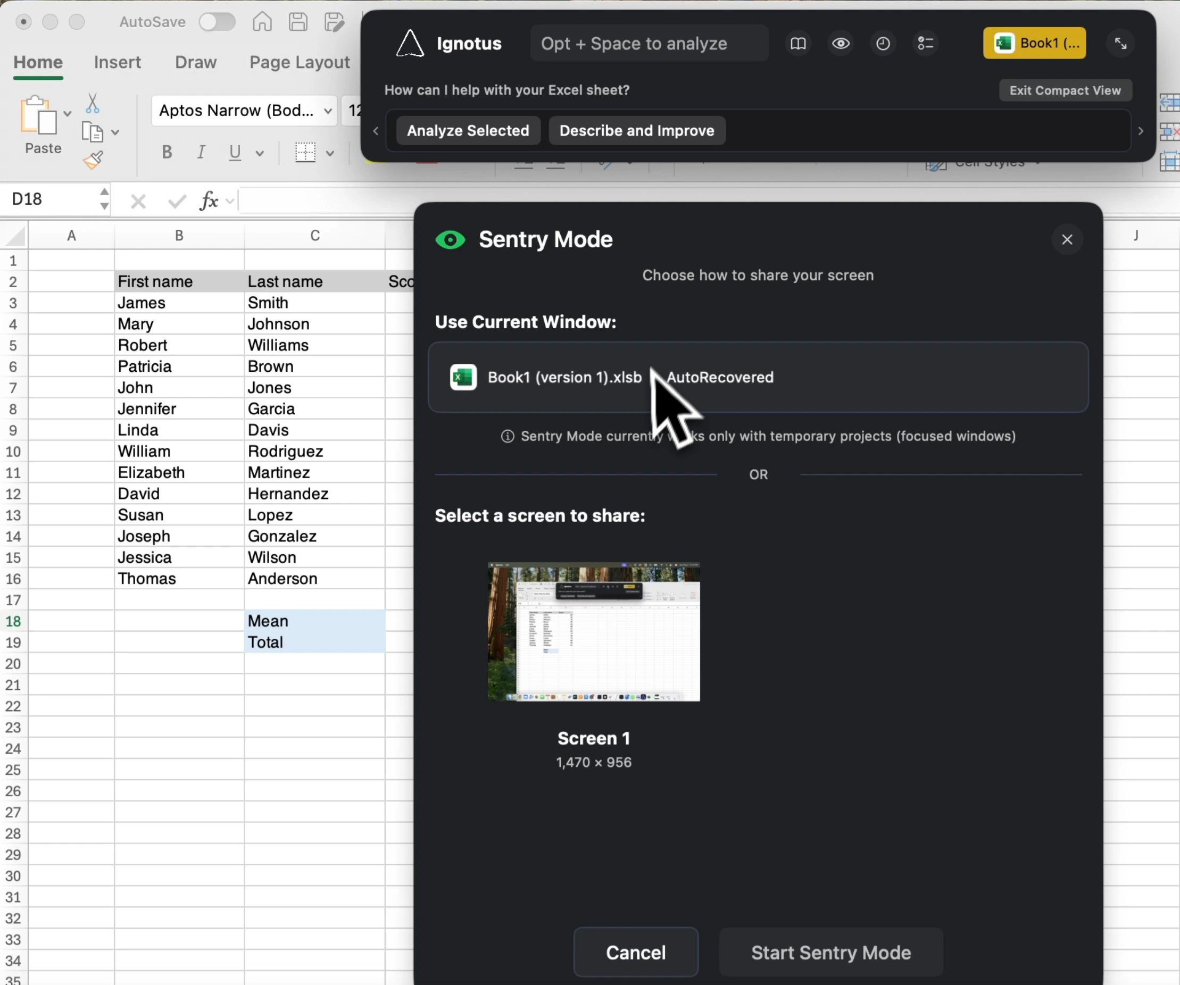Click Exit Compact View

pos(1065,90)
